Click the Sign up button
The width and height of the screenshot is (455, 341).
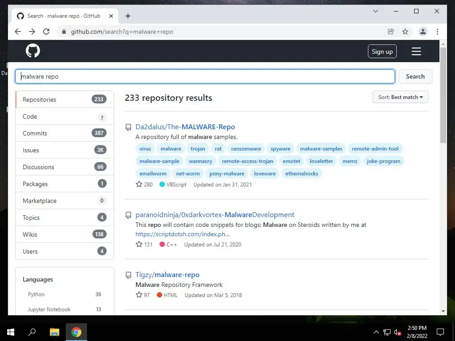pyautogui.click(x=382, y=52)
